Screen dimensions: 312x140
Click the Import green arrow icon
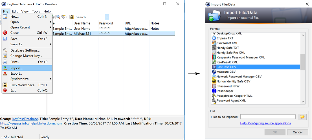pyautogui.click(x=5, y=68)
